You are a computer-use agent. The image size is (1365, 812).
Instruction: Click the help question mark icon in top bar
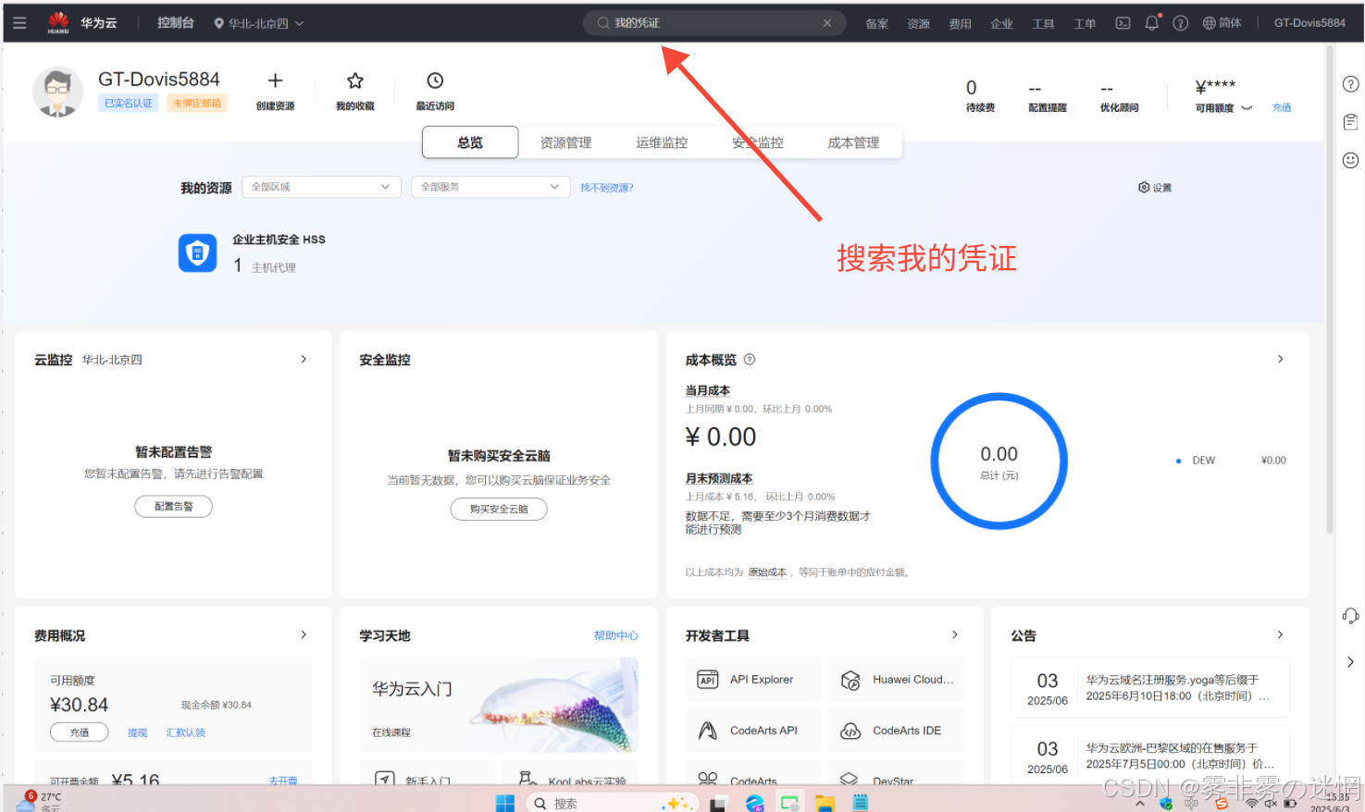[1180, 23]
